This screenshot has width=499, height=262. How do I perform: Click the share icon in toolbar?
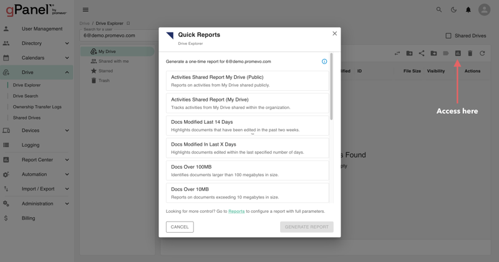[x=422, y=54]
